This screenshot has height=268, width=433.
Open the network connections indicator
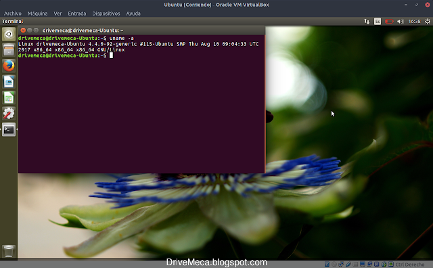pyautogui.click(x=367, y=21)
